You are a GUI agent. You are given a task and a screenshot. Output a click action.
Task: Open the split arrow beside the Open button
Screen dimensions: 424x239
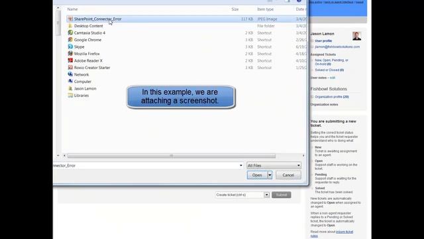pos(270,175)
